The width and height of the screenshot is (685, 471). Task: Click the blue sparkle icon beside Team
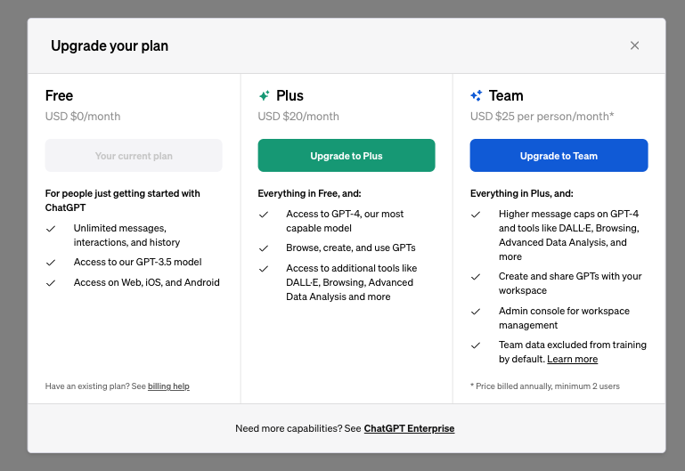coord(476,96)
